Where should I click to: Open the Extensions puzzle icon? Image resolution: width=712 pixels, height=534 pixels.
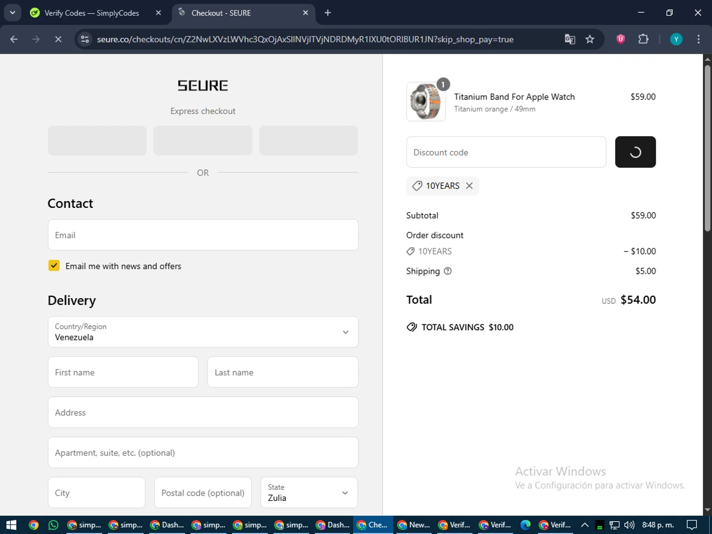click(643, 39)
